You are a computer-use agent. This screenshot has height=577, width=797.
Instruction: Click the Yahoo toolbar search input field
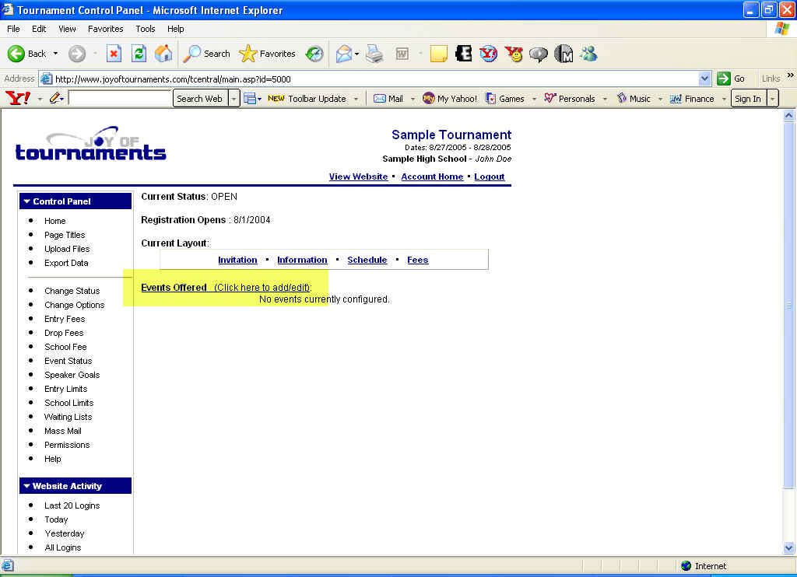[x=120, y=99]
